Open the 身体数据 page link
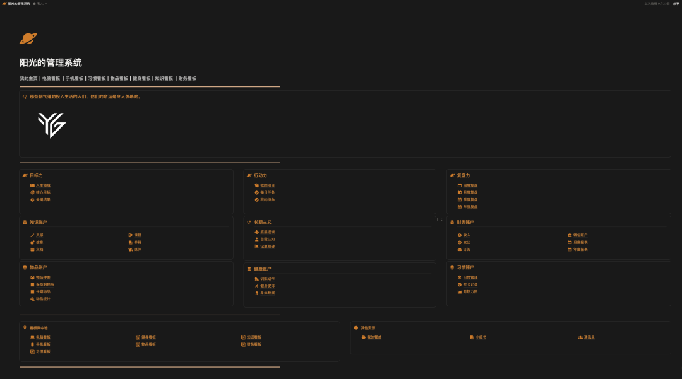The width and height of the screenshot is (682, 379). (268, 293)
